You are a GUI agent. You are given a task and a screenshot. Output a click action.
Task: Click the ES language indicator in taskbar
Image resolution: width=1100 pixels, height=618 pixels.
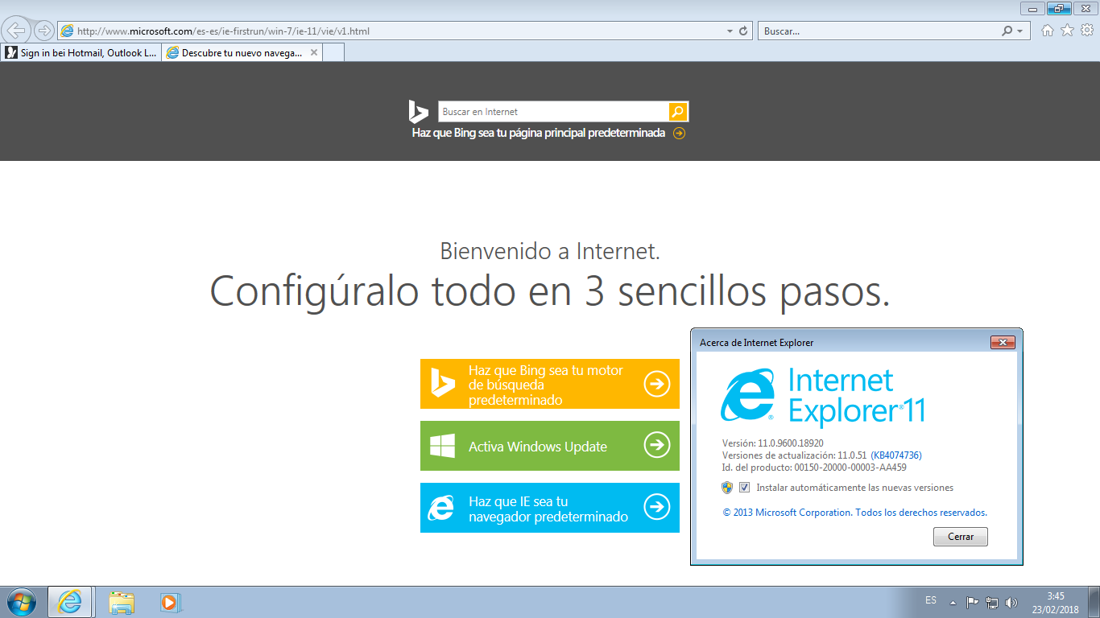pyautogui.click(x=931, y=601)
